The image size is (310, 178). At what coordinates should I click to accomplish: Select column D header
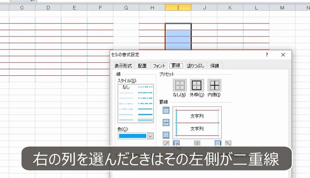click(x=48, y=8)
